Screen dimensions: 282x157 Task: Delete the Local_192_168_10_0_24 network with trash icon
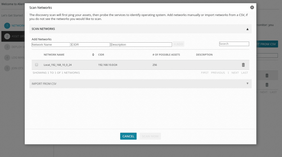(x=243, y=65)
